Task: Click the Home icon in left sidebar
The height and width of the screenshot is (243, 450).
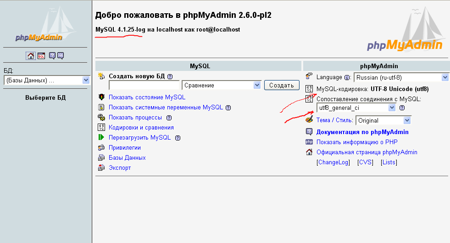Action: [x=30, y=55]
